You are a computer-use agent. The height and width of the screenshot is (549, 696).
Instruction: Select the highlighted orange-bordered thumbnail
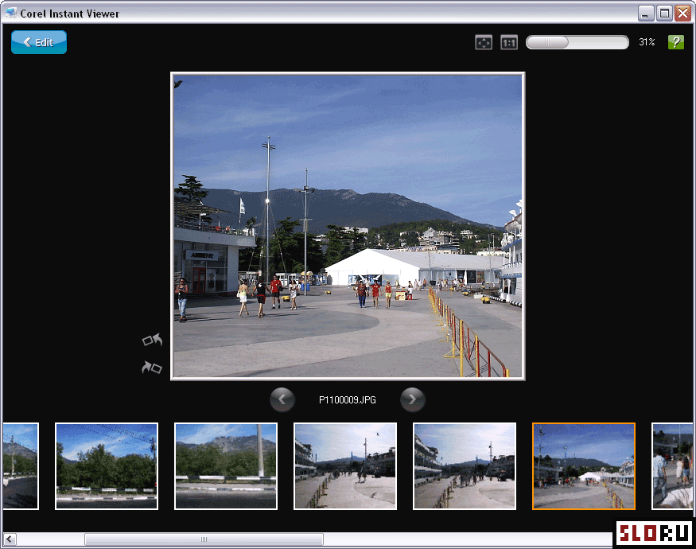584,466
